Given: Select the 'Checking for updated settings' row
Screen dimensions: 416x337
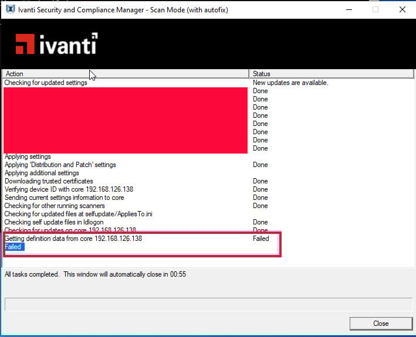Looking at the screenshot, I should (46, 83).
